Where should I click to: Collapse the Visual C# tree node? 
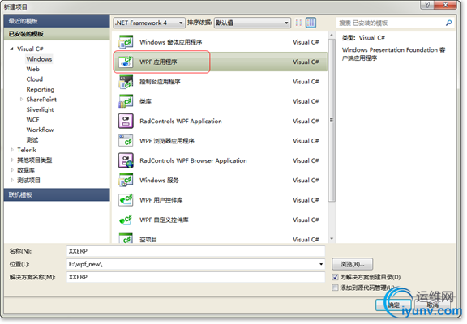[x=11, y=49]
